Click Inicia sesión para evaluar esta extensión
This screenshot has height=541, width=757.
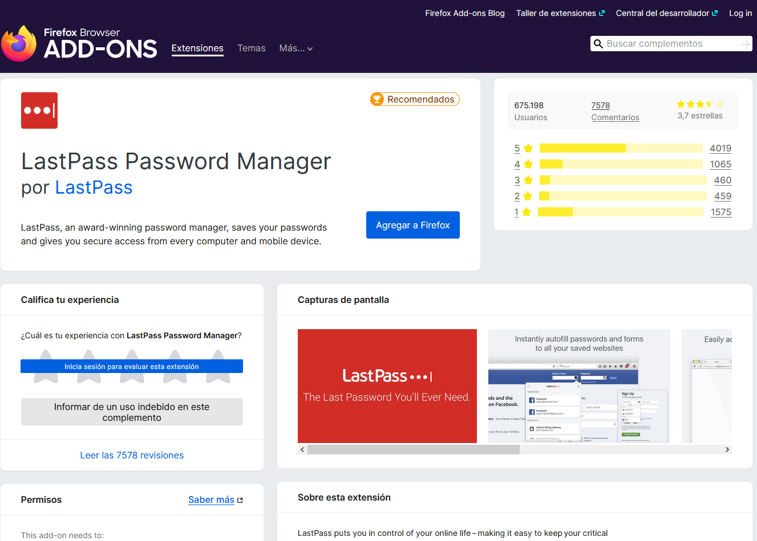click(x=132, y=366)
